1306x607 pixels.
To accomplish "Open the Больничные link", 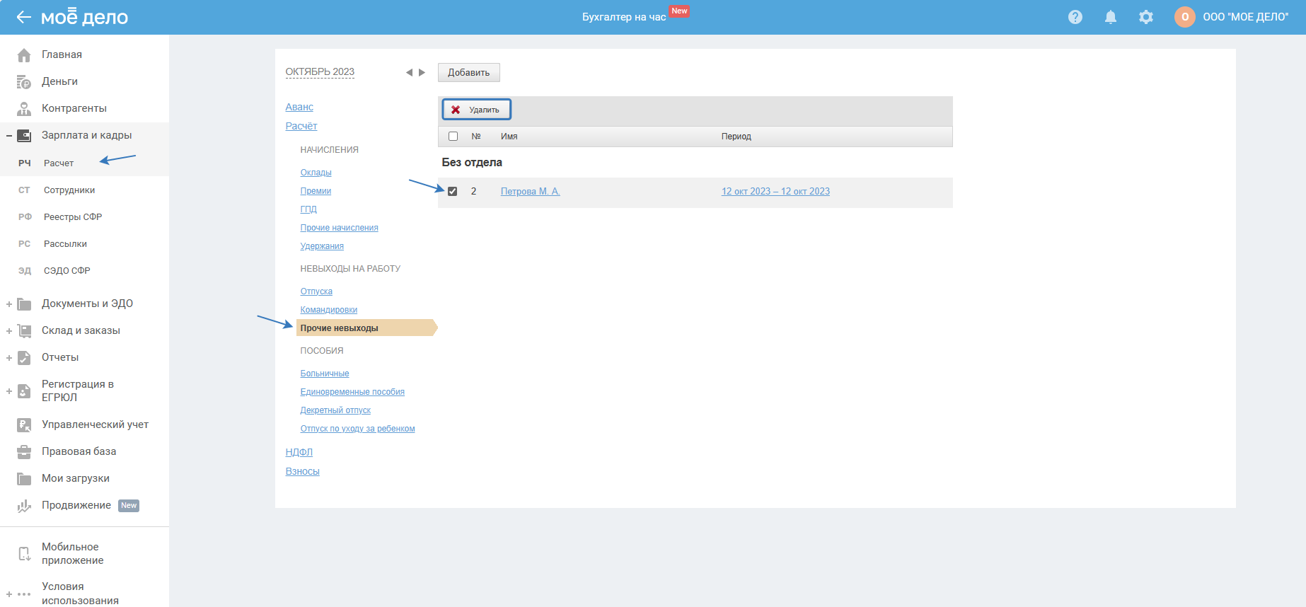I will pos(325,374).
